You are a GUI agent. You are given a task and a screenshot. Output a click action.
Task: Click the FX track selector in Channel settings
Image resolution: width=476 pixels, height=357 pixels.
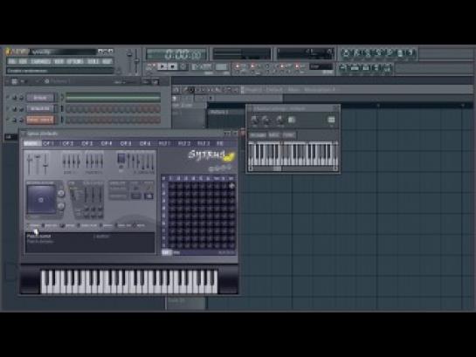[x=331, y=120]
